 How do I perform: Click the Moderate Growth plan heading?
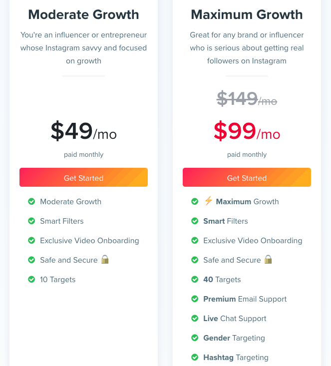(83, 14)
